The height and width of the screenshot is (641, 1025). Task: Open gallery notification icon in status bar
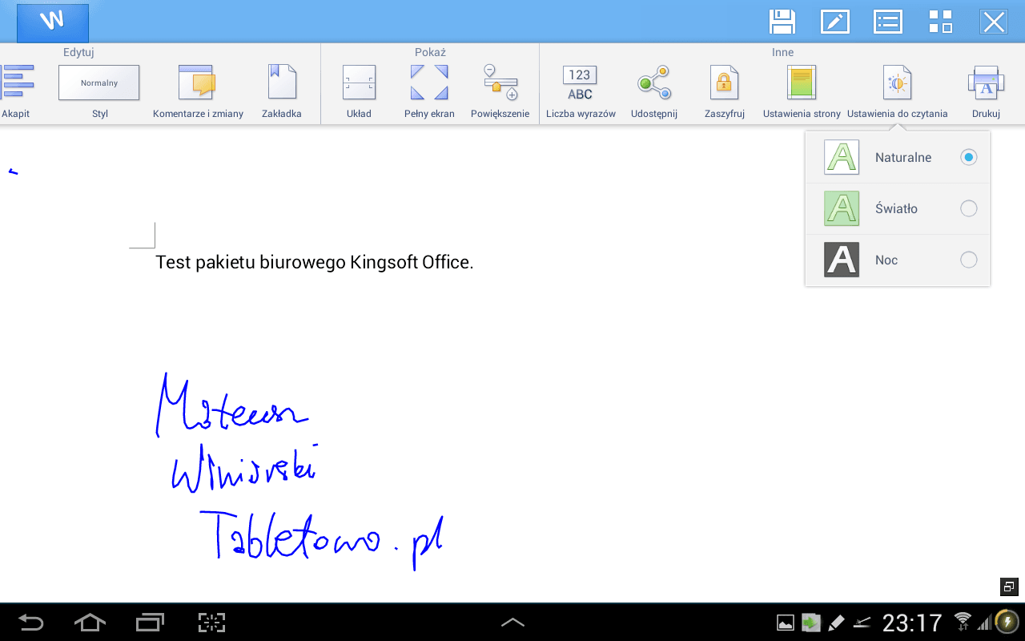click(x=786, y=623)
